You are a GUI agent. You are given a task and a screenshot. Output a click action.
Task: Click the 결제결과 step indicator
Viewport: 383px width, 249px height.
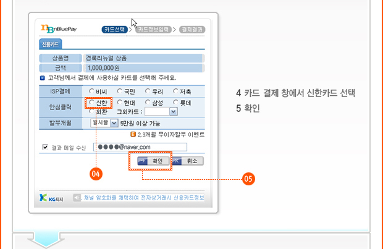point(192,30)
